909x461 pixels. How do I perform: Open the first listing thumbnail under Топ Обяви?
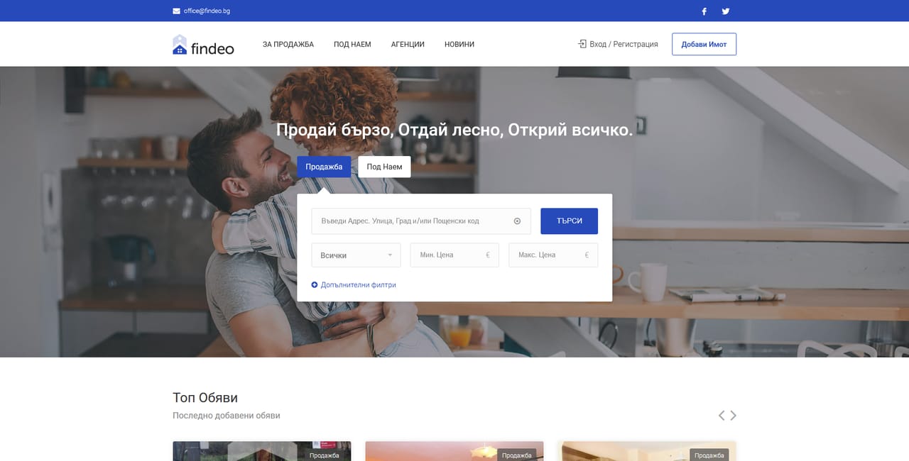(261, 451)
